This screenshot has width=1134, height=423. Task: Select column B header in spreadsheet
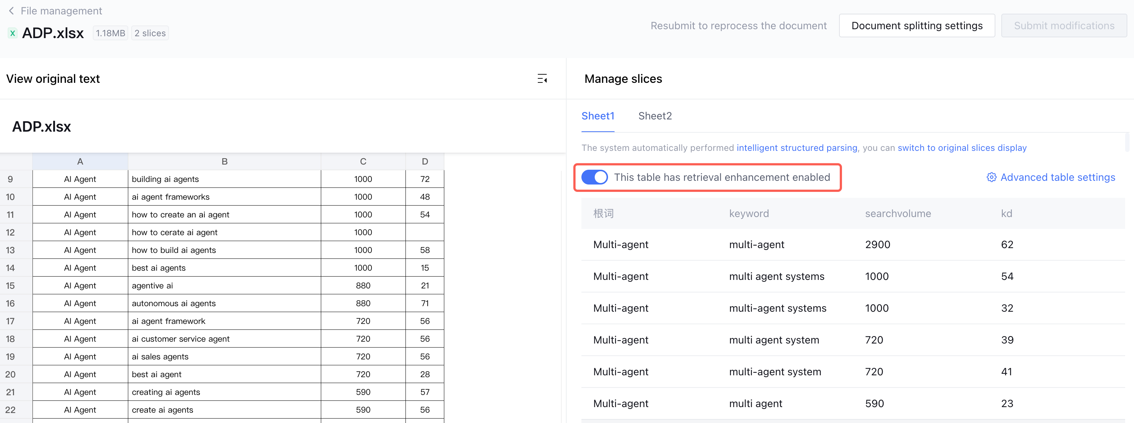point(224,162)
